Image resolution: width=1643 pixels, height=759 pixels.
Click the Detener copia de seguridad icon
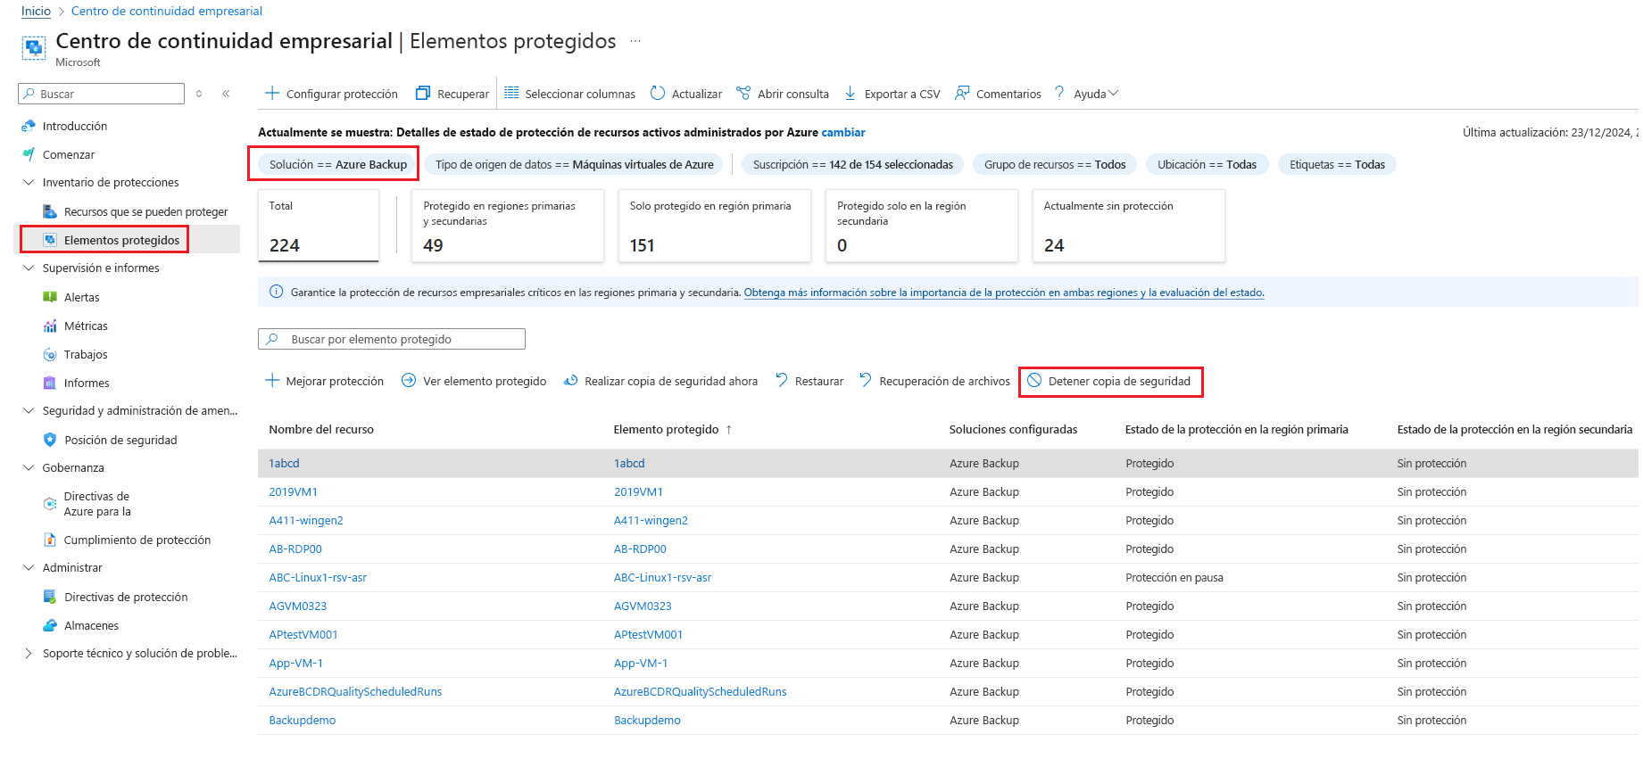click(1034, 381)
